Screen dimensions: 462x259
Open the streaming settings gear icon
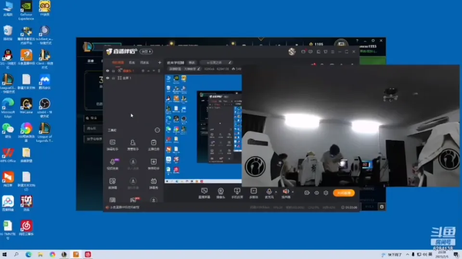tap(326, 193)
